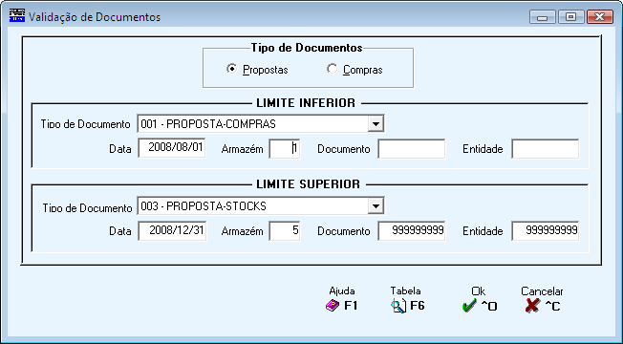Open the Tabela F6 lookup icon

pos(398,306)
